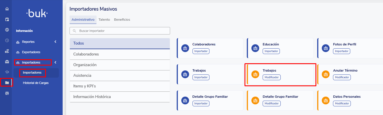Open the gift box benefits icon
The width and height of the screenshot is (383, 115).
(x=7, y=62)
